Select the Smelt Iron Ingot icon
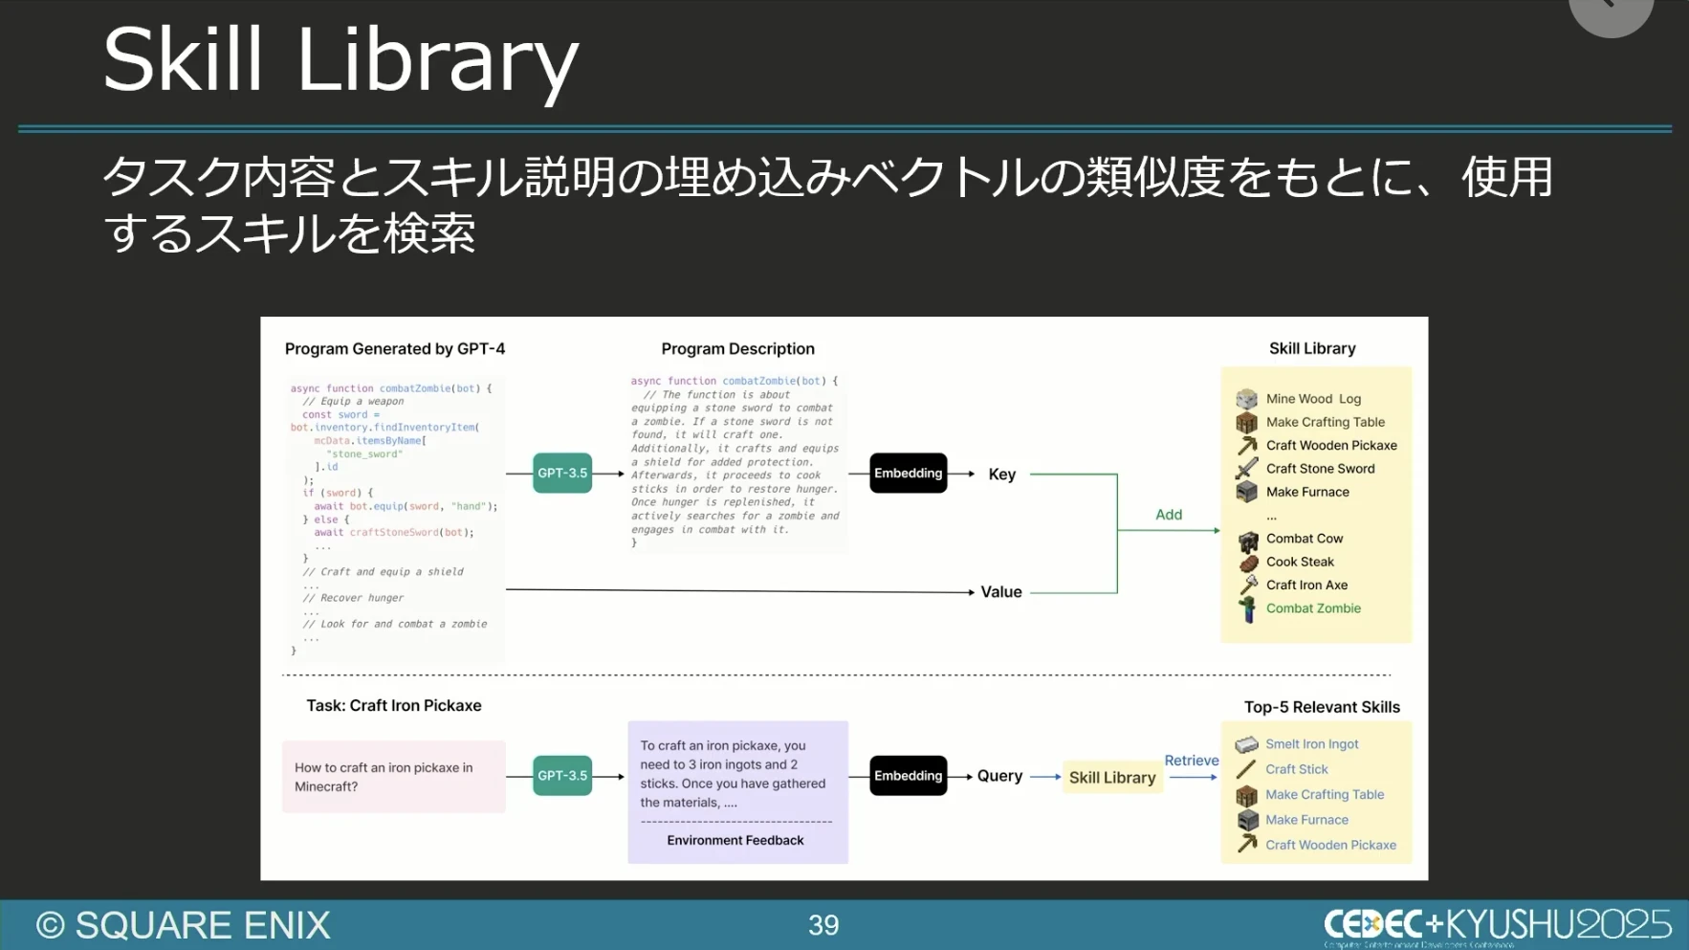The height and width of the screenshot is (950, 1689). click(1246, 744)
